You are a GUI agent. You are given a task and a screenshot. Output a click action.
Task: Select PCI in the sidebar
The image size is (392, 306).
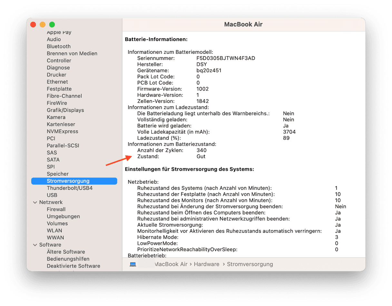pyautogui.click(x=51, y=139)
